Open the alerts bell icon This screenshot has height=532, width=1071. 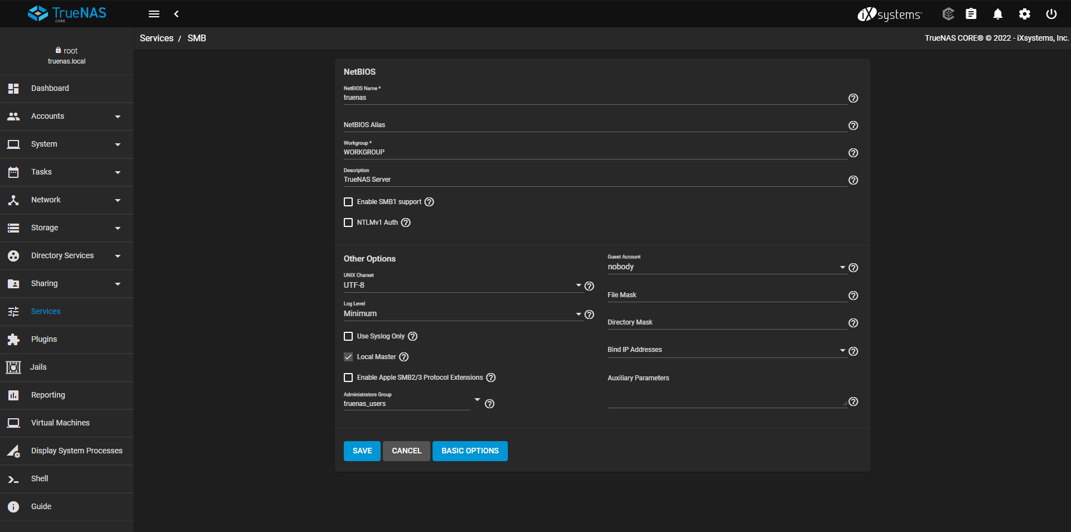(x=998, y=14)
